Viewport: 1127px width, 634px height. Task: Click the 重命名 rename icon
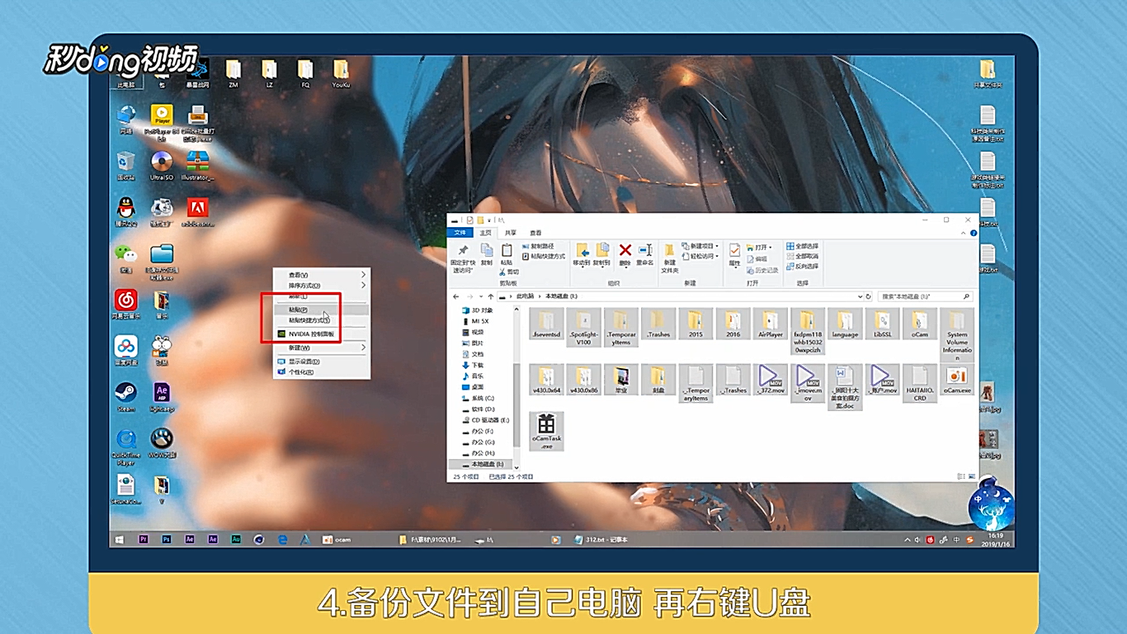(645, 250)
